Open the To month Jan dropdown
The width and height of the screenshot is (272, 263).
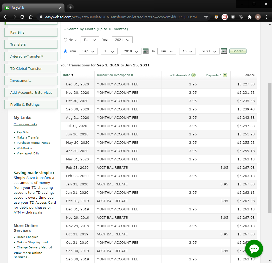tap(166, 51)
